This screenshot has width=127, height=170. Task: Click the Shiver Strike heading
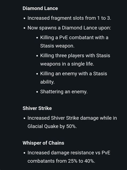(x=37, y=108)
